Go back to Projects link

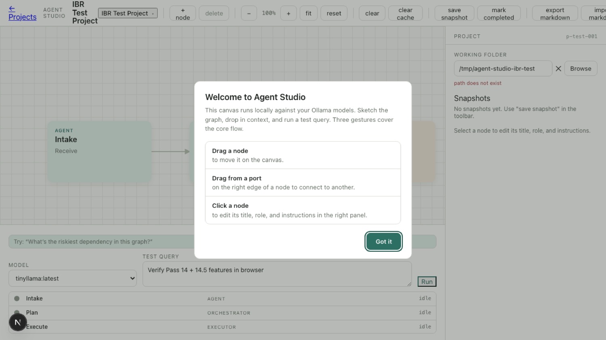[22, 13]
